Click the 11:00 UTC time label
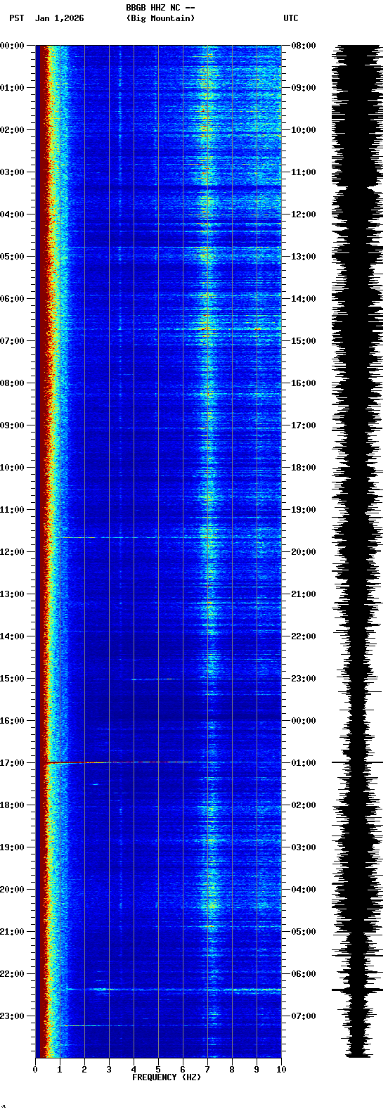Image resolution: width=388 pixels, height=1114 pixels. 304,172
